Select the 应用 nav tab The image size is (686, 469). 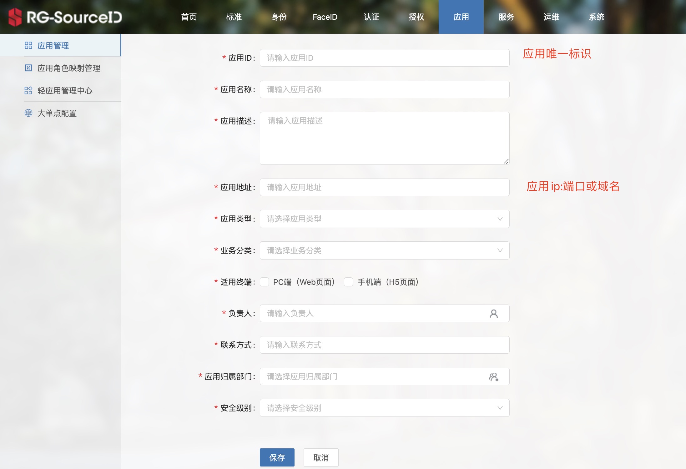[x=461, y=17]
